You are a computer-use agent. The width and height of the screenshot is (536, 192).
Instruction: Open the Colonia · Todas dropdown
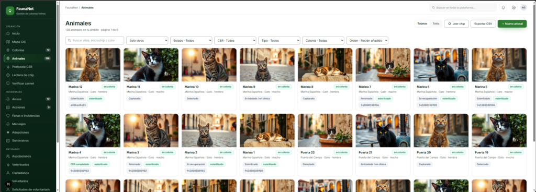click(323, 40)
